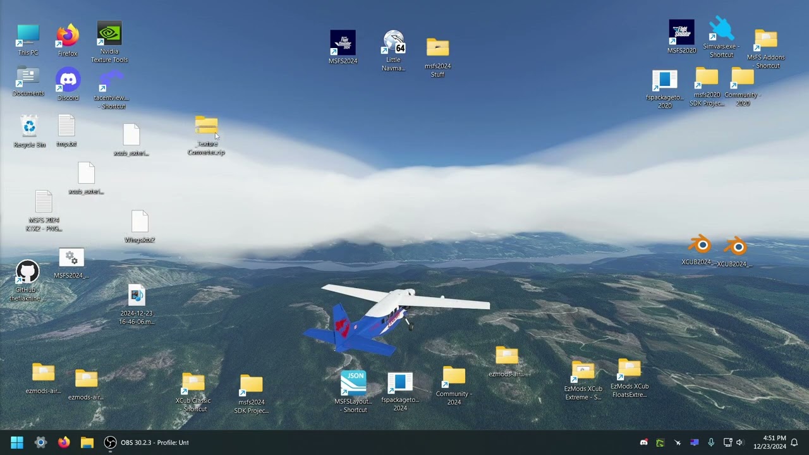Open the fspackagetool 2020 shortcut
This screenshot has width=809, height=455.
coord(665,89)
